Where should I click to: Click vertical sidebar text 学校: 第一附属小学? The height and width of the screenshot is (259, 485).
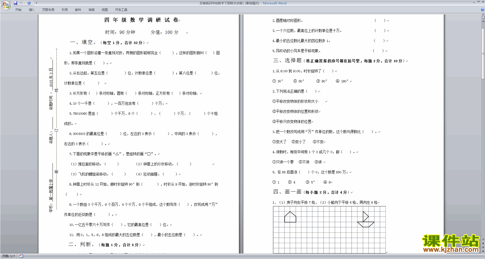coord(51,196)
